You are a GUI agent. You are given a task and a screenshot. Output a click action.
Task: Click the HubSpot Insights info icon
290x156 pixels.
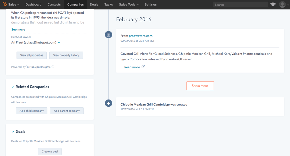[x=53, y=67]
